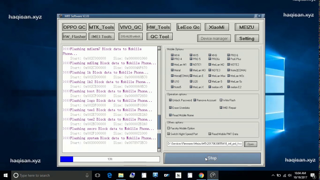Enable Erase Userdata option
Viewport: 320px width, 180px height.
(x=170, y=108)
